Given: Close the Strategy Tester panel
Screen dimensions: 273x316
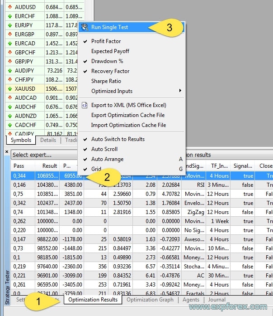Looking at the screenshot, I should tap(7, 151).
